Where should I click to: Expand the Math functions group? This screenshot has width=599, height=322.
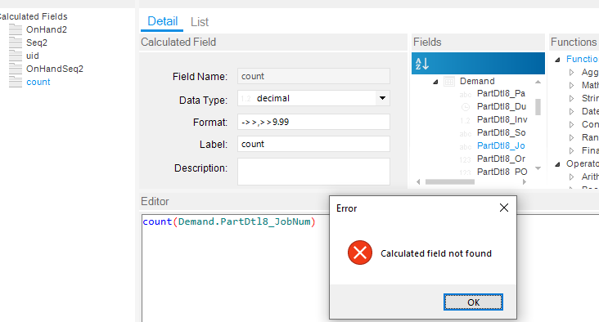click(571, 85)
